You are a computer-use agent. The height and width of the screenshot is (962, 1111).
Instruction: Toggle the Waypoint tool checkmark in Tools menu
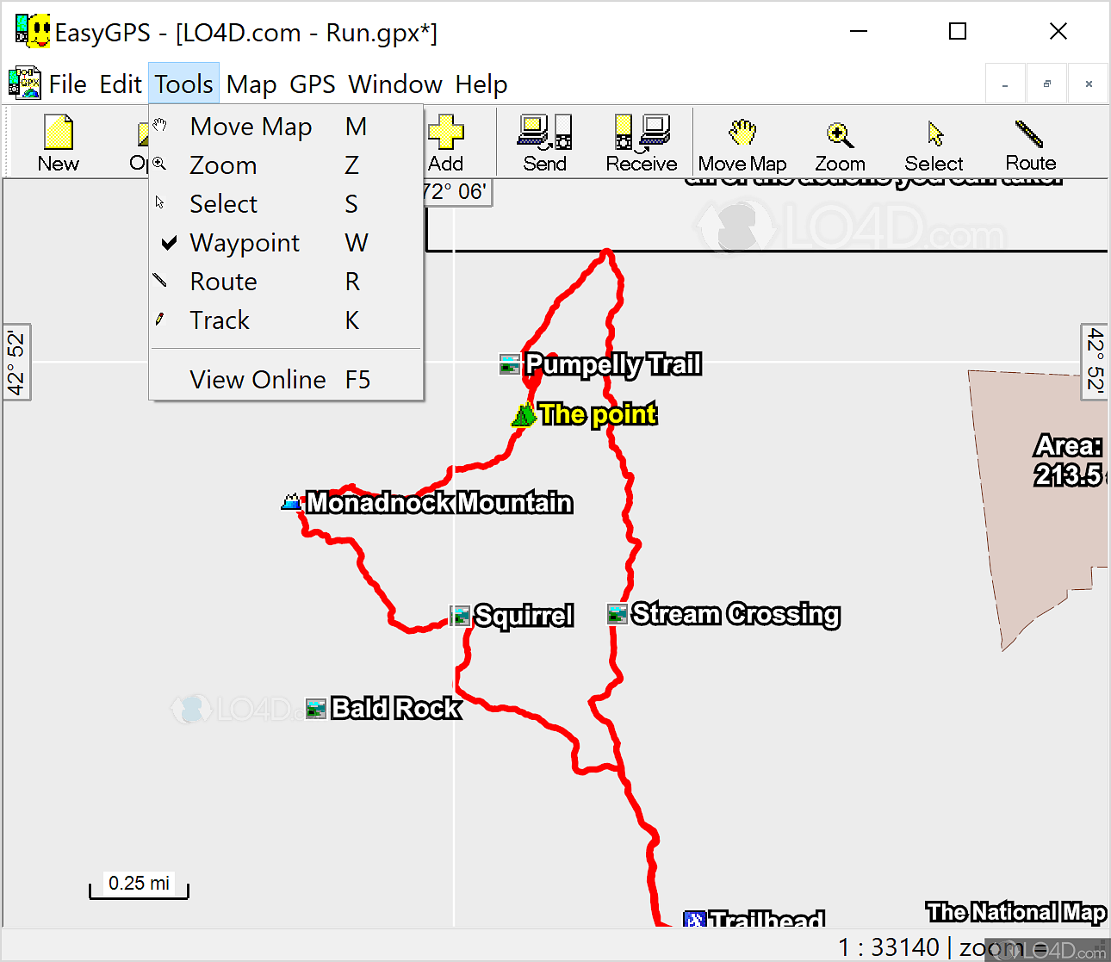pos(170,243)
